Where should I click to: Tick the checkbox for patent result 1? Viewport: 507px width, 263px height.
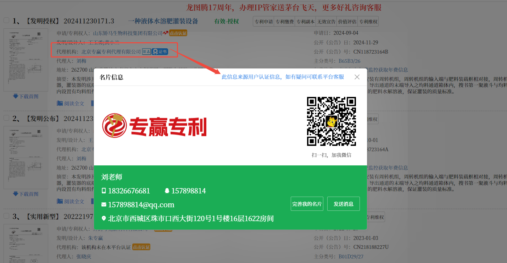pos(6,21)
